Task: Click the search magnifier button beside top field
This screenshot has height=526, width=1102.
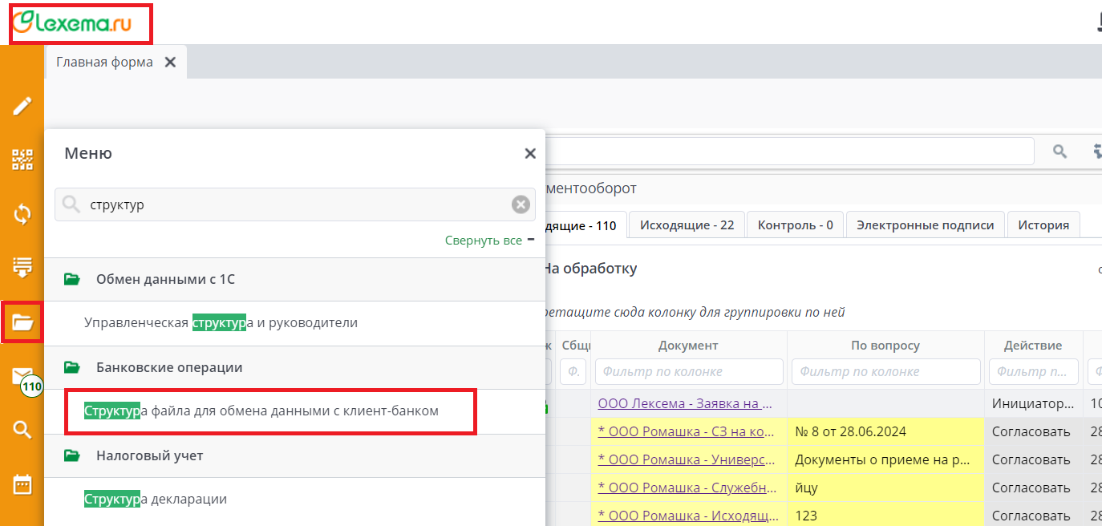Action: click(x=1060, y=152)
